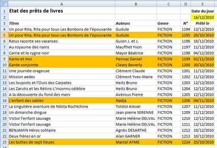Select number cell 1209
Viewport: 217px width, 148px height.
click(185, 112)
